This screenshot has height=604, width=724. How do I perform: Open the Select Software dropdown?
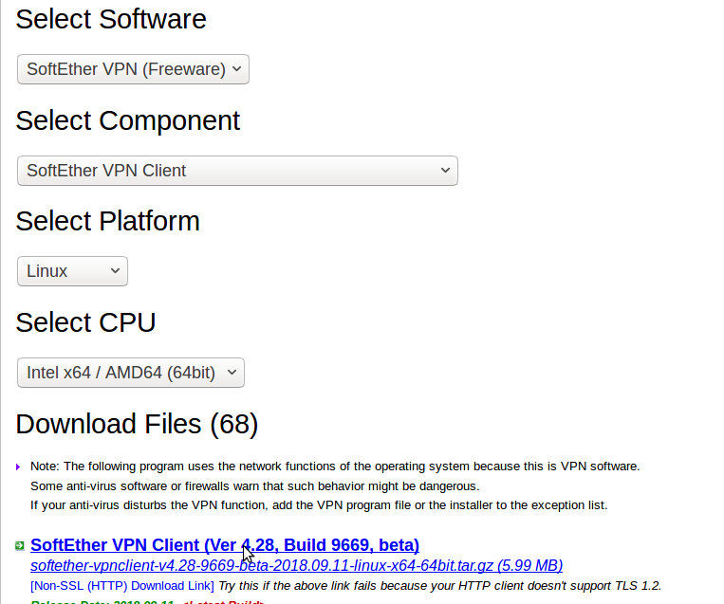(133, 69)
